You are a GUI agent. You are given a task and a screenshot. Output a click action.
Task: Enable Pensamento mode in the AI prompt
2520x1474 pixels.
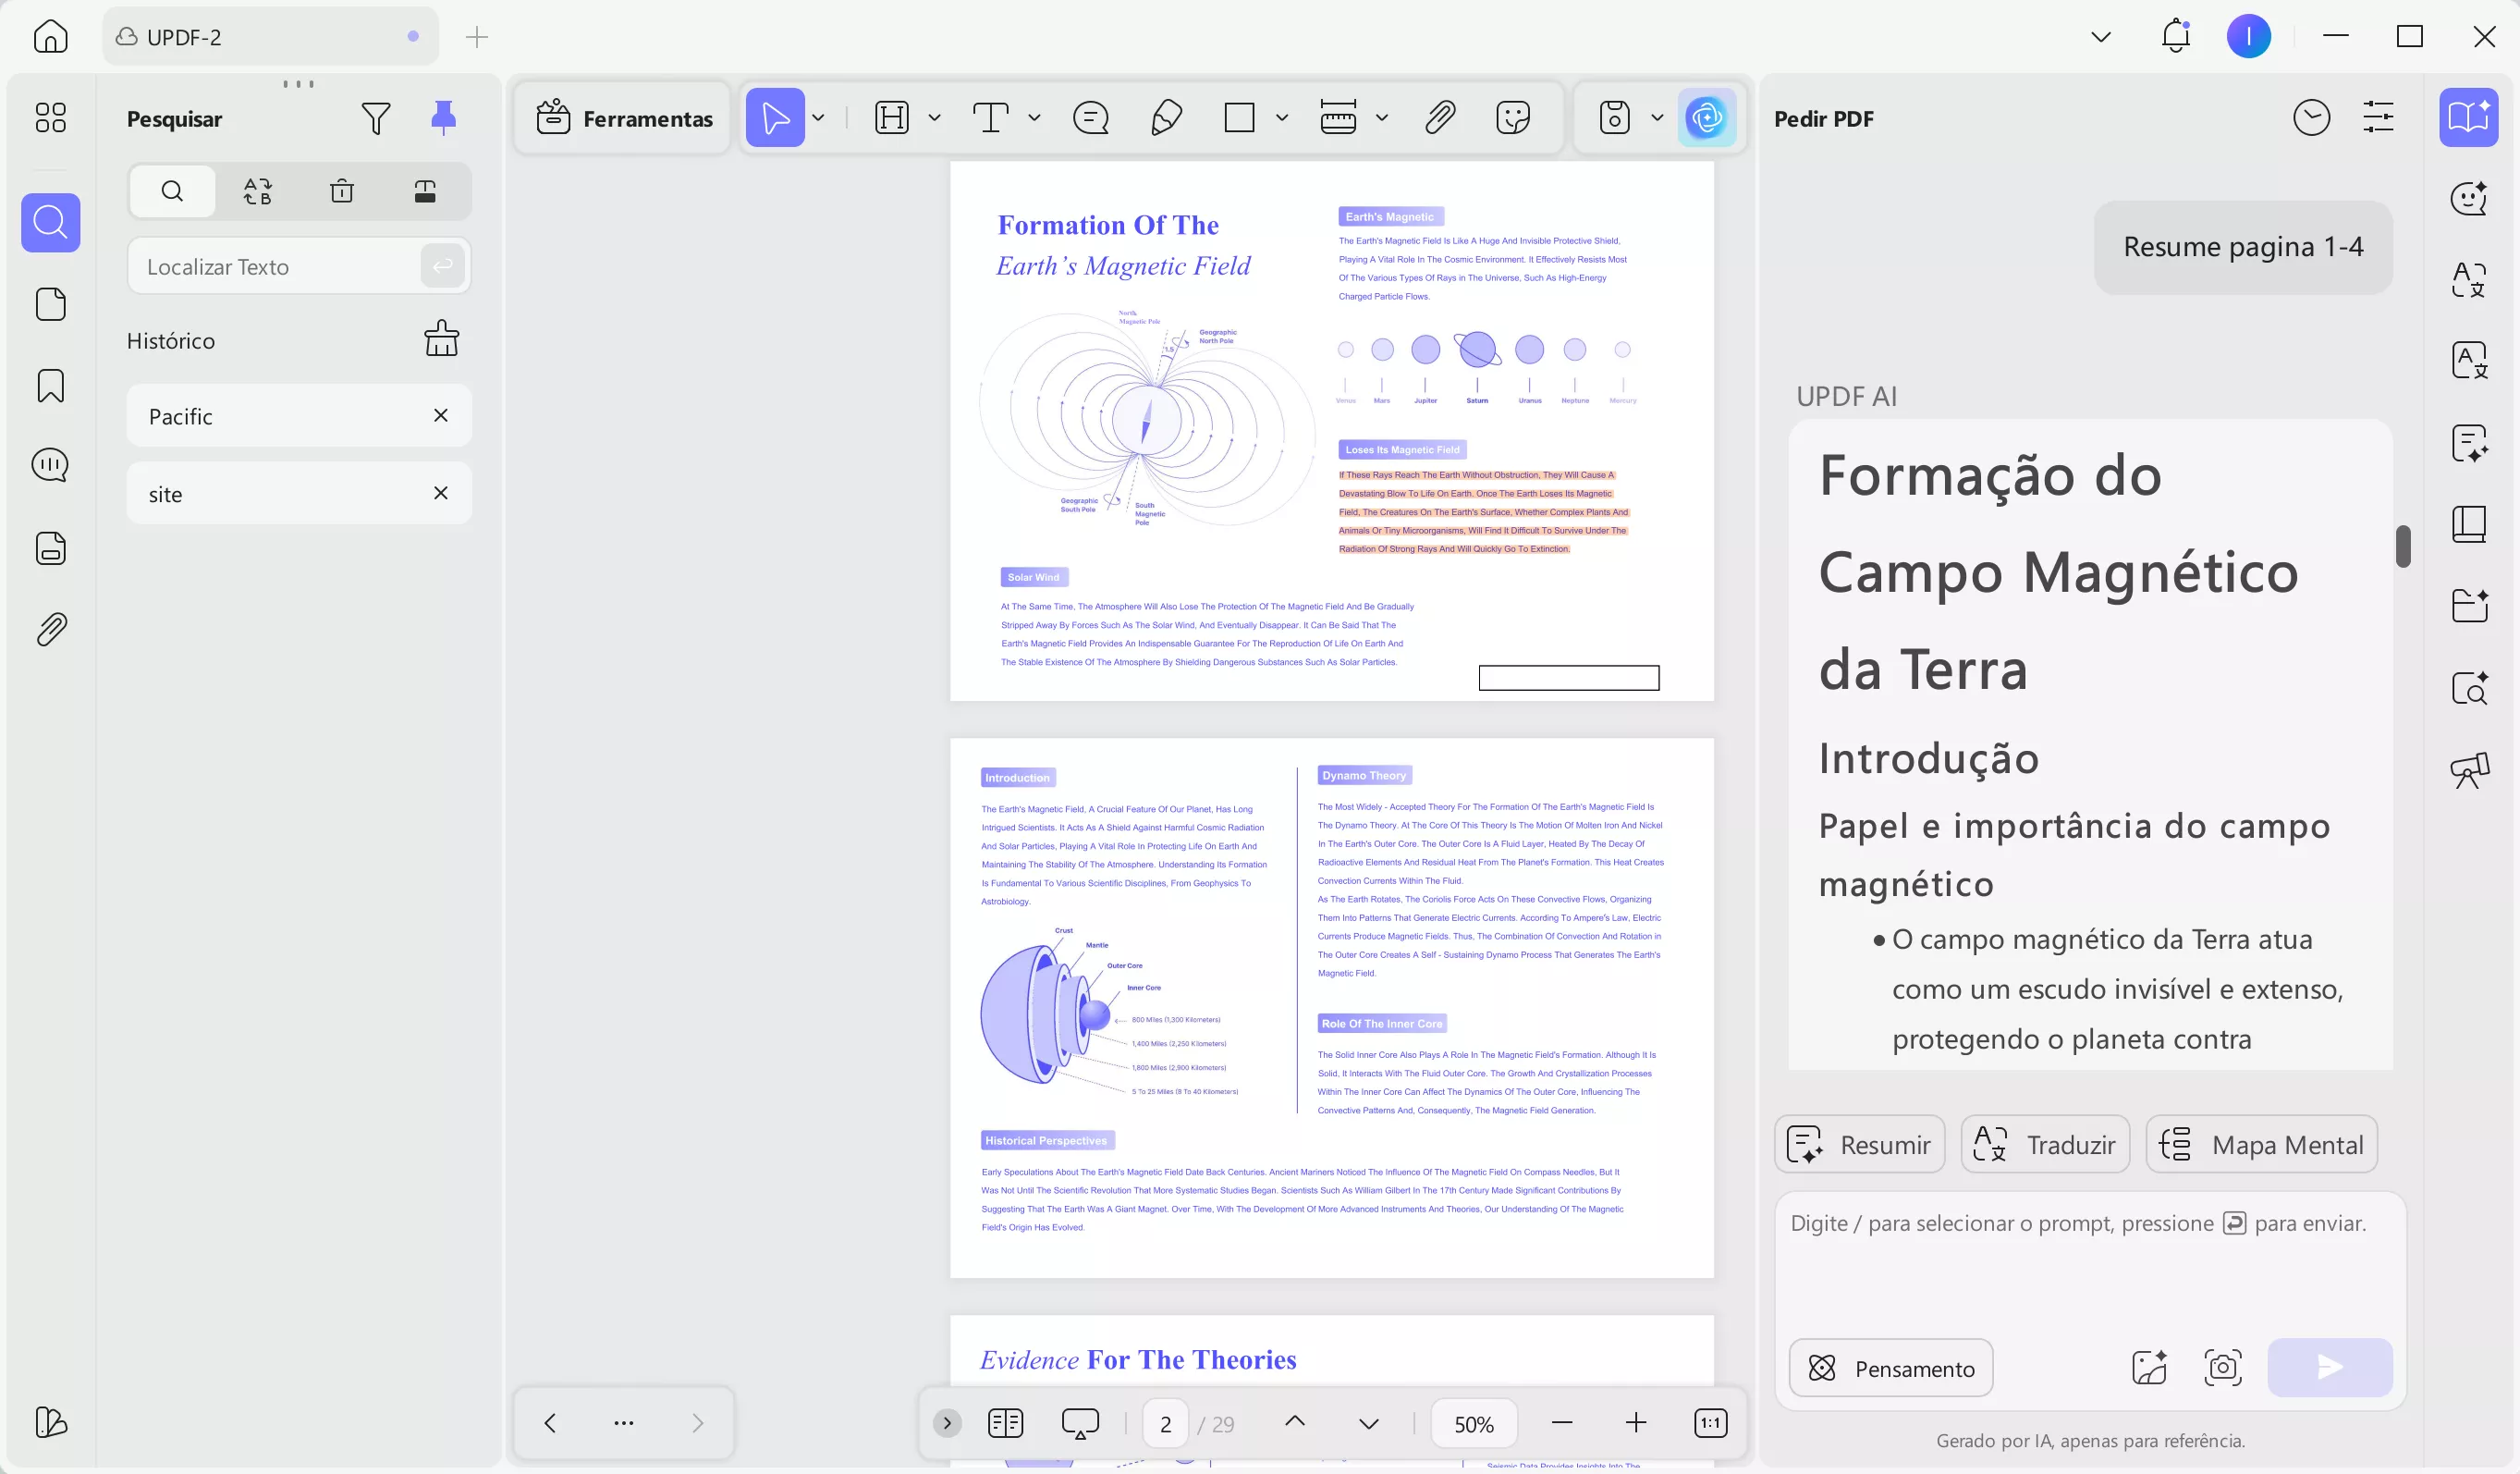tap(1891, 1367)
